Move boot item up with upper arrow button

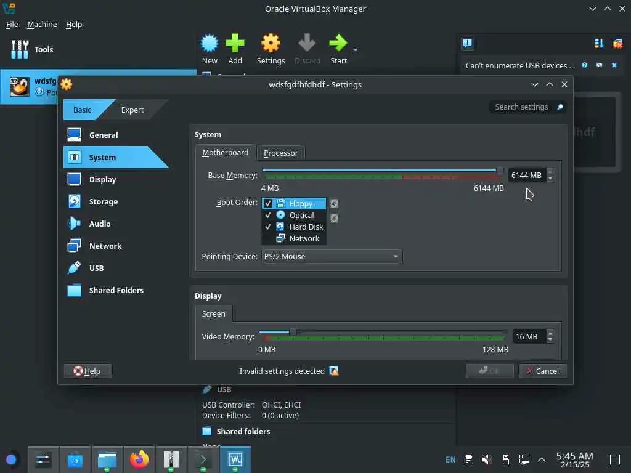(334, 203)
